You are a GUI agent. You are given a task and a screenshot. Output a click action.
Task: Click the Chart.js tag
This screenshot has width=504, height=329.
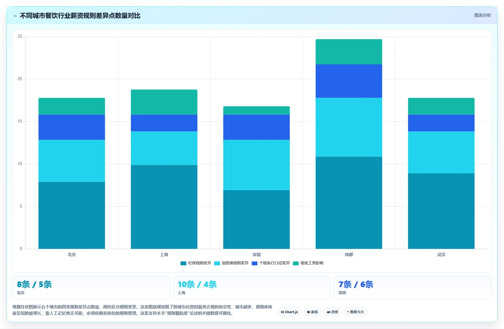tap(289, 312)
